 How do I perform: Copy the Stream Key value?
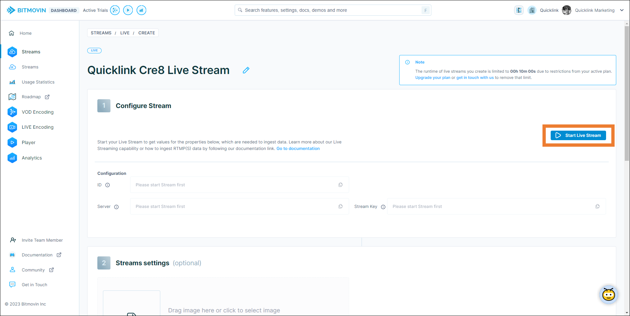597,207
